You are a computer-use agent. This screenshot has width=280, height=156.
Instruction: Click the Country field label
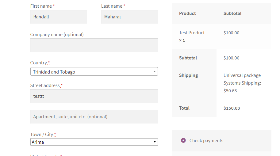click(x=38, y=63)
